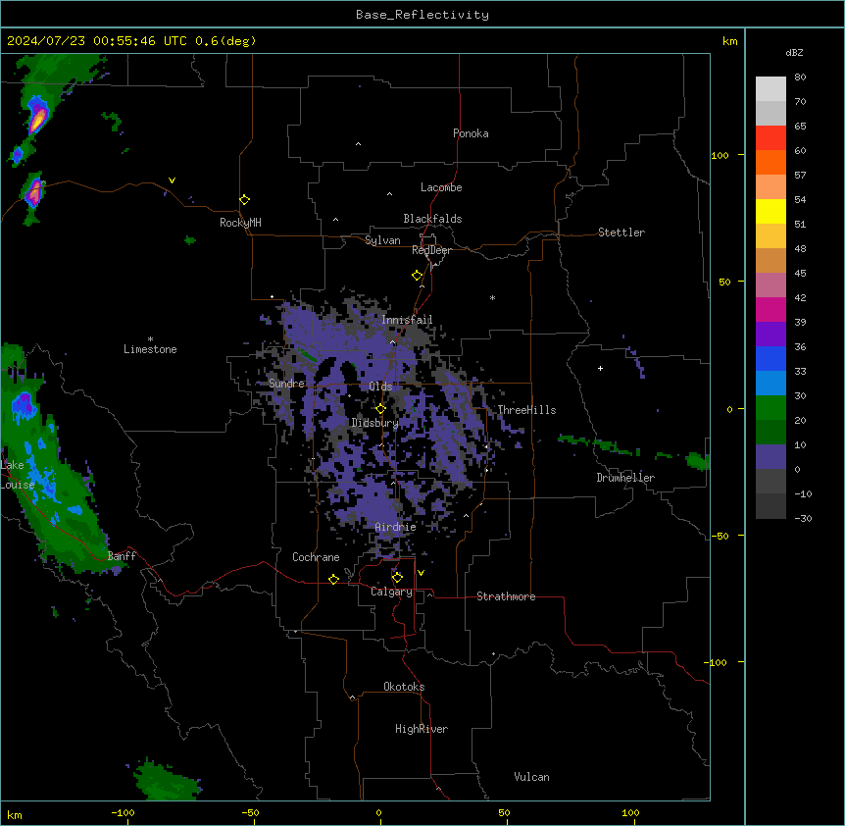Click the Banff label
The width and height of the screenshot is (845, 826).
coord(122,556)
